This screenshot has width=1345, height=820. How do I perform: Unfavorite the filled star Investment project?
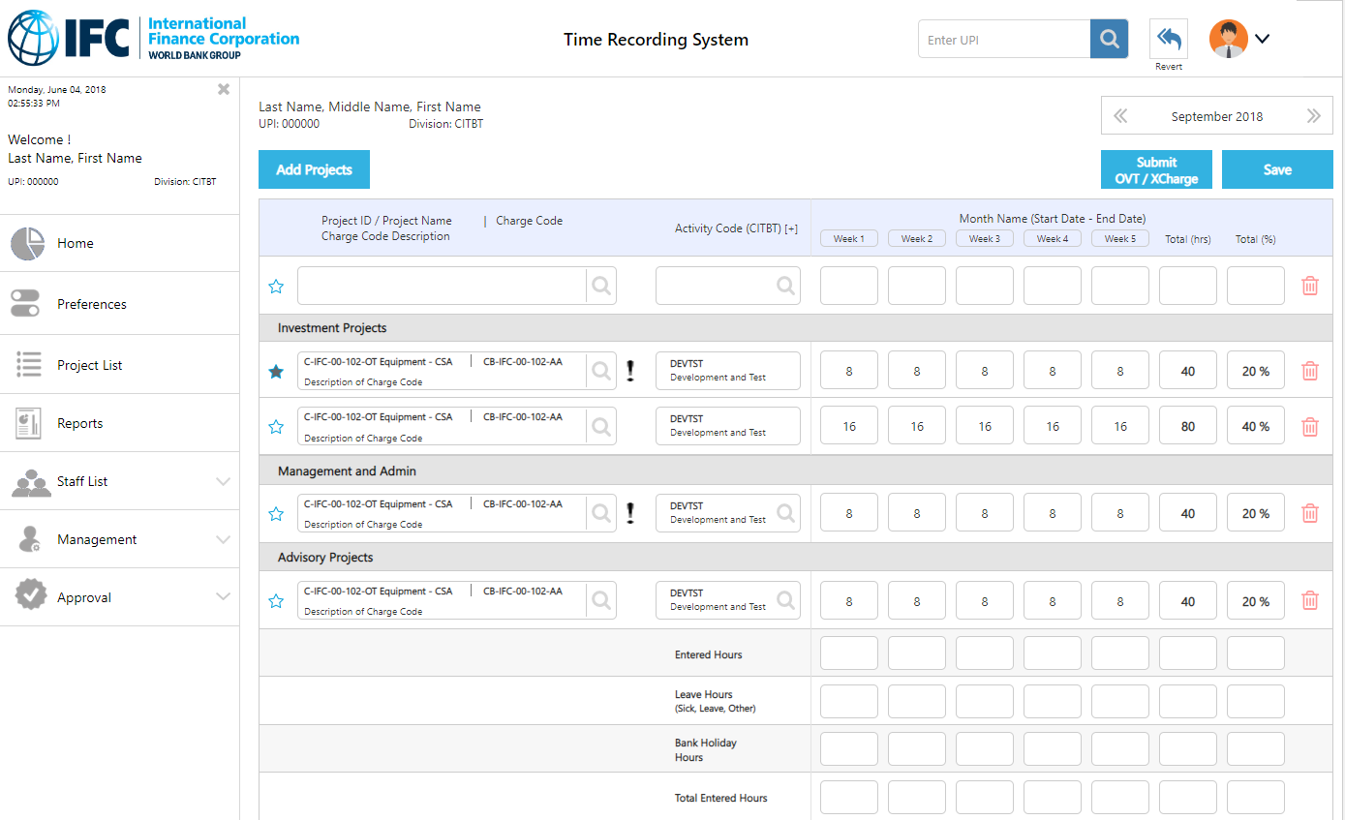pos(276,372)
